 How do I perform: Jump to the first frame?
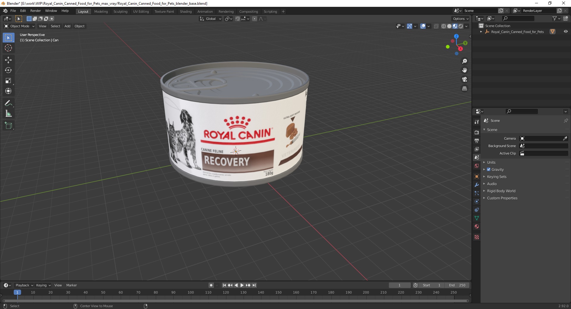coord(224,285)
